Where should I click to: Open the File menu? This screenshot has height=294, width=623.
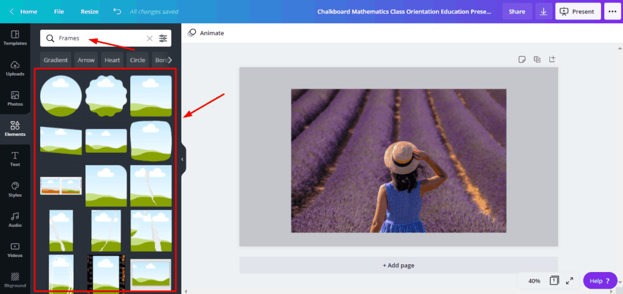[x=58, y=12]
